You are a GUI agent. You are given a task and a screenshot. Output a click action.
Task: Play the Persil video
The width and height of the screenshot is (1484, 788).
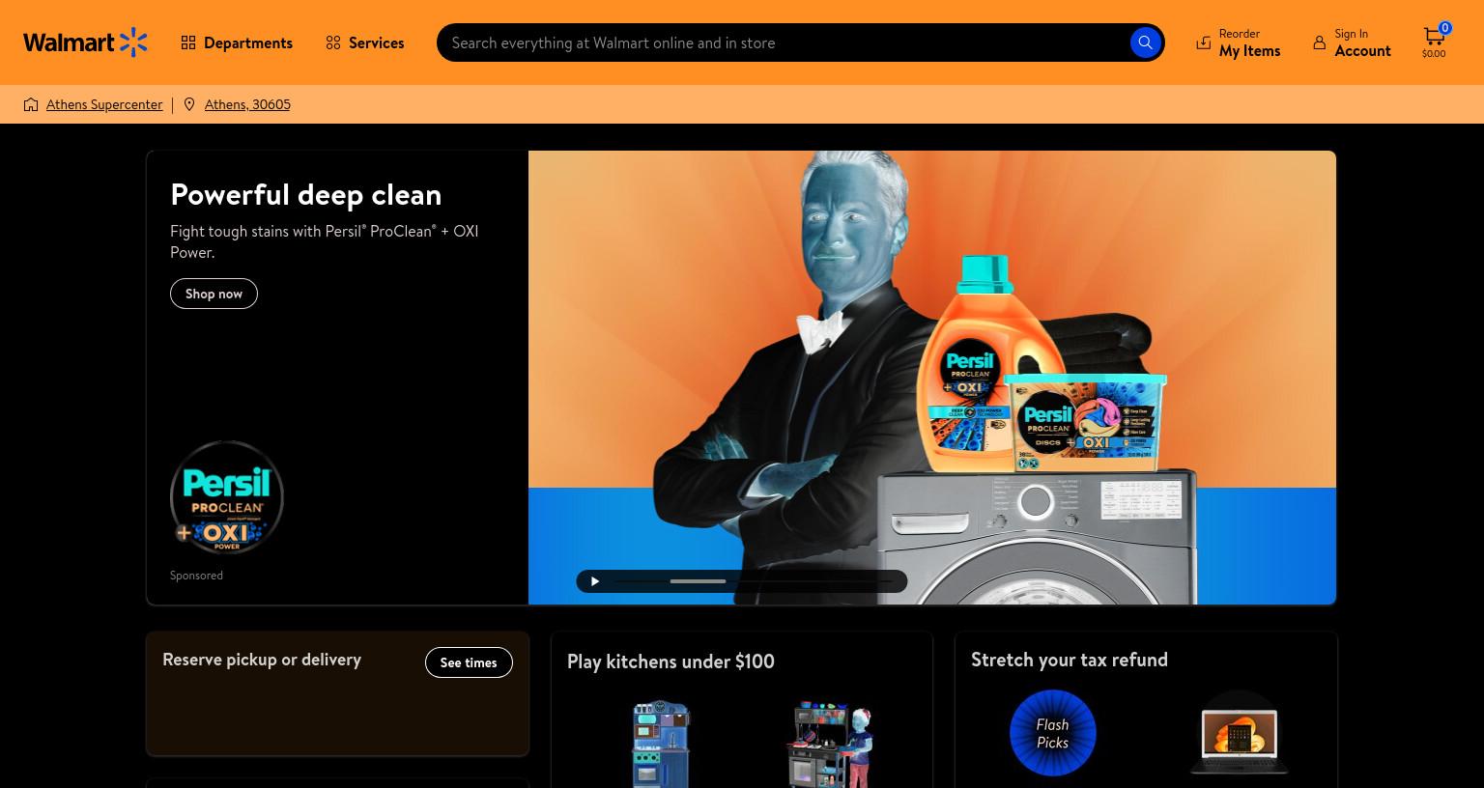pos(595,581)
